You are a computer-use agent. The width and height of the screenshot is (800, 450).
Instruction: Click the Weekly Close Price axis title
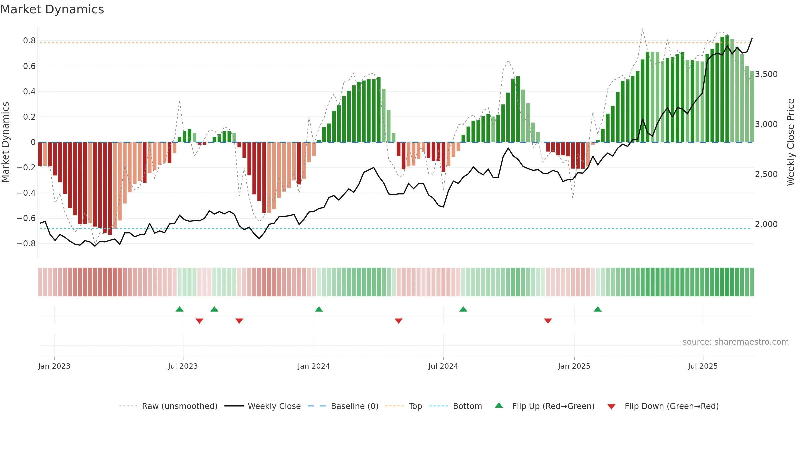(791, 142)
